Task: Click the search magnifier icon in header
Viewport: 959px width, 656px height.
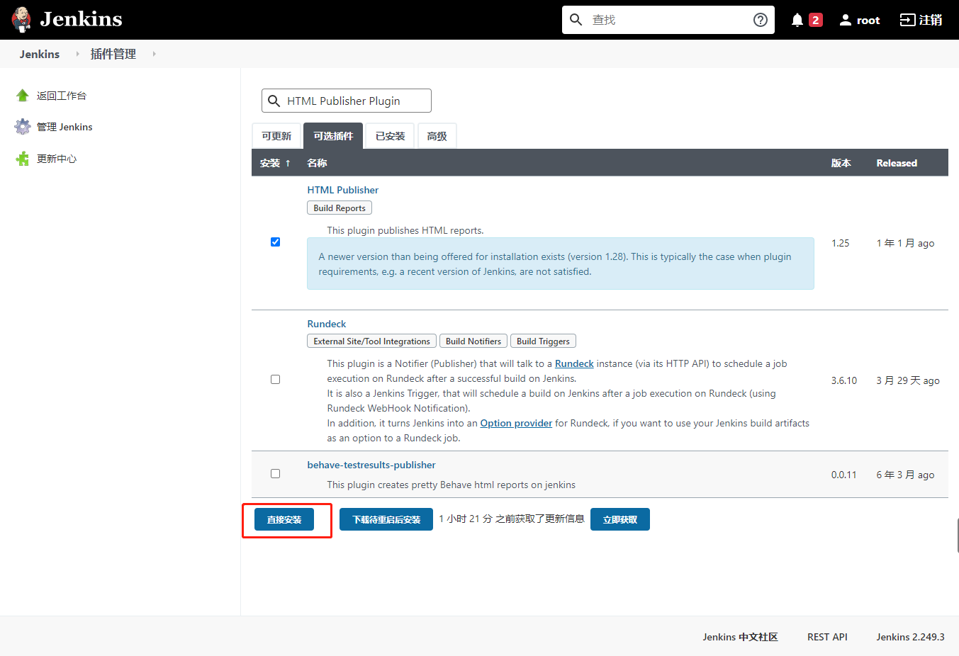Action: 576,20
